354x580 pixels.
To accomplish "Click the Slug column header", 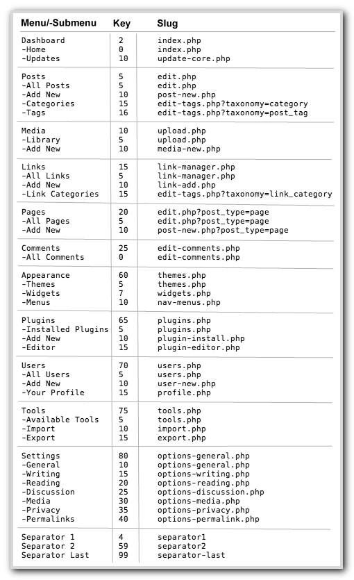I will coord(167,24).
